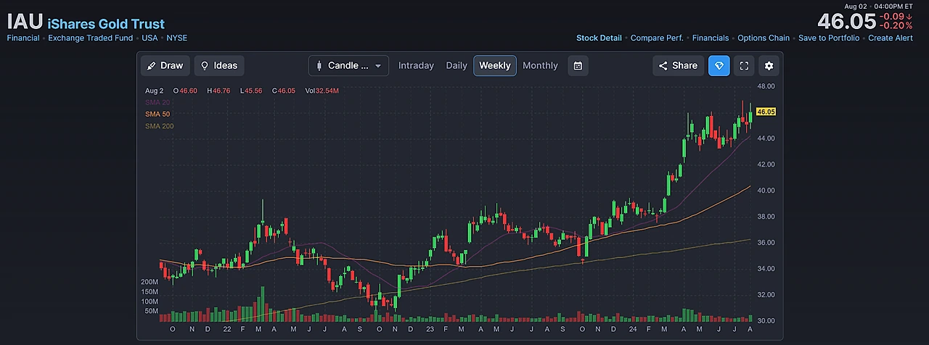The height and width of the screenshot is (345, 929).
Task: Click the Share chart button
Action: [x=678, y=65]
